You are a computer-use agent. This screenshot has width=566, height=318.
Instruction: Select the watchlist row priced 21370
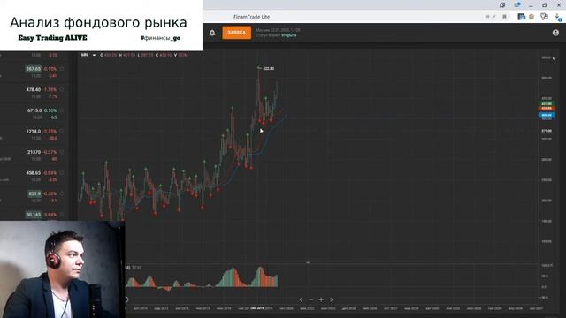[x=35, y=155]
